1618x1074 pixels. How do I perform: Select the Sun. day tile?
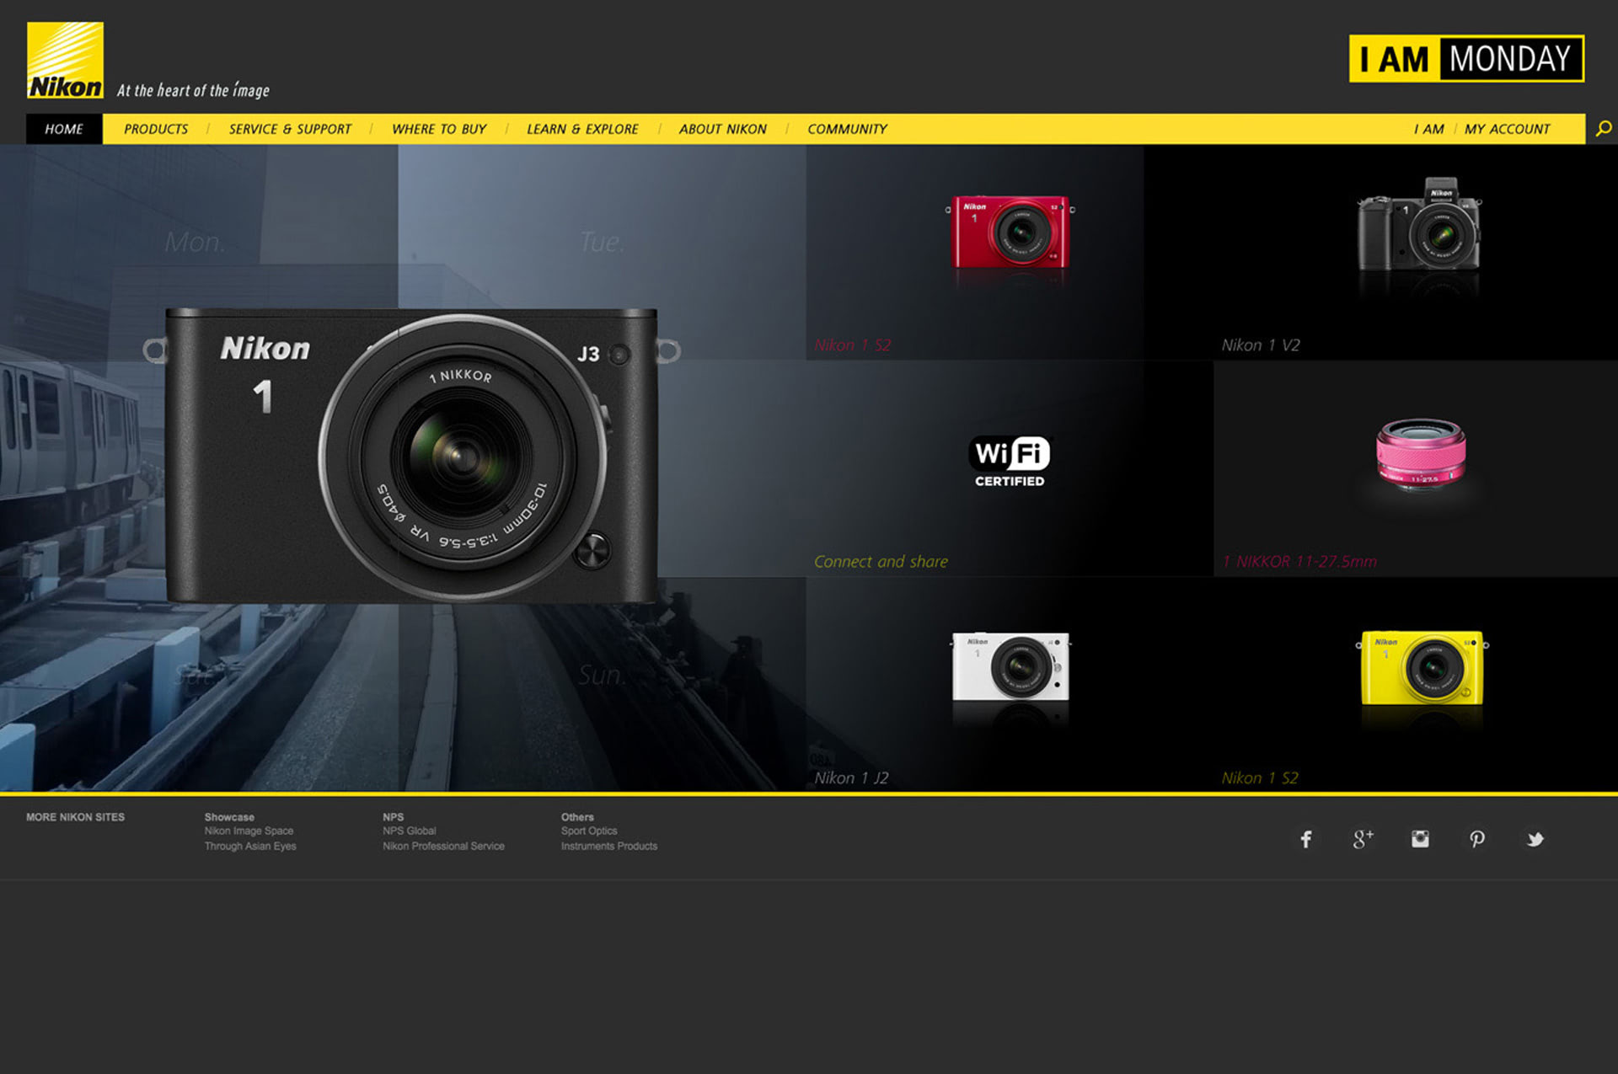coord(602,684)
